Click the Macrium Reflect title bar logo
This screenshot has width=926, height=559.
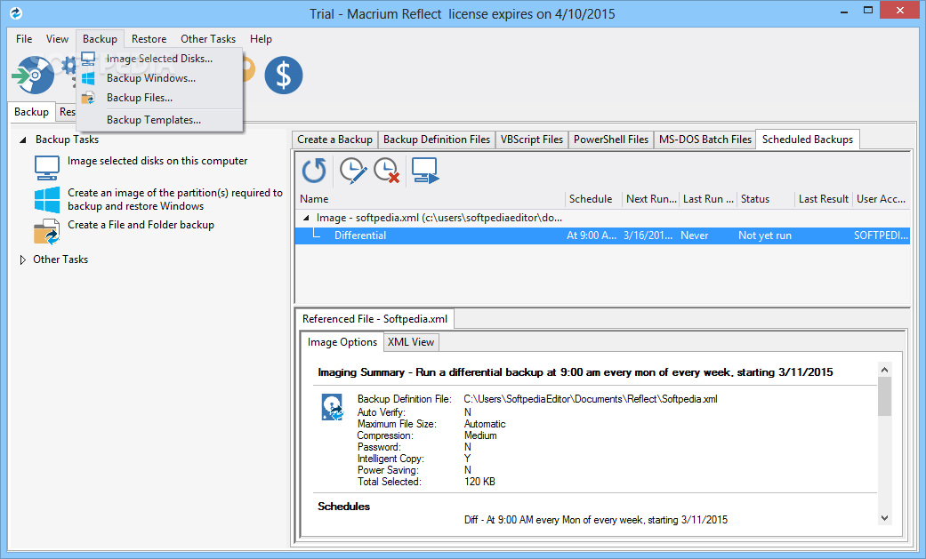pyautogui.click(x=16, y=12)
